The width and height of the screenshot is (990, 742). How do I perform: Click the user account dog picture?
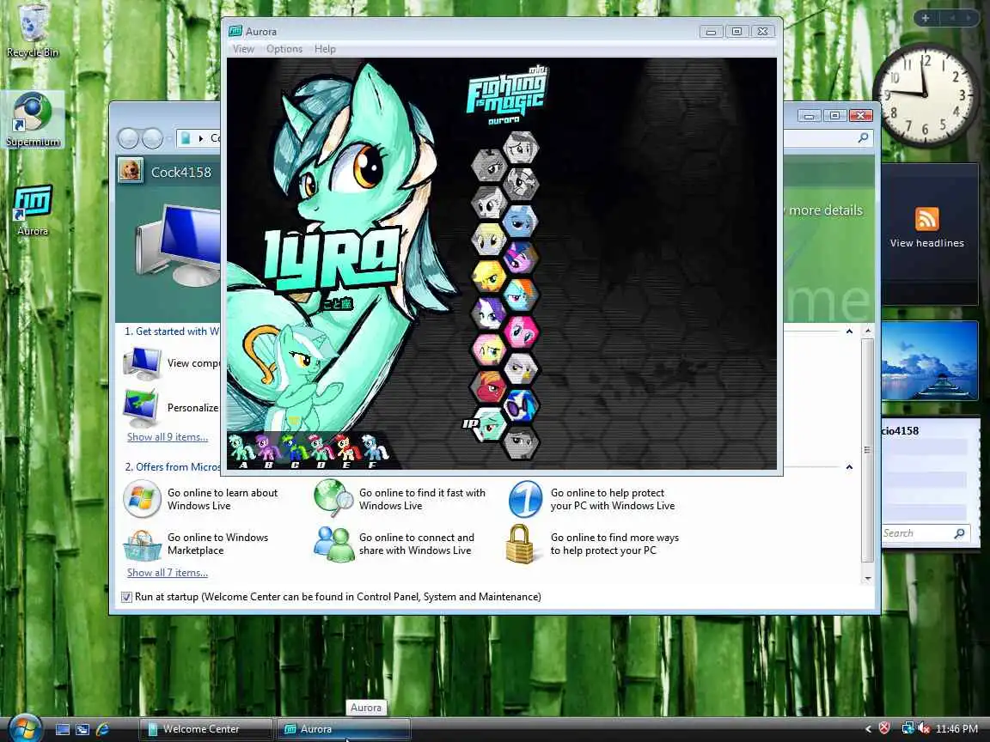[131, 170]
